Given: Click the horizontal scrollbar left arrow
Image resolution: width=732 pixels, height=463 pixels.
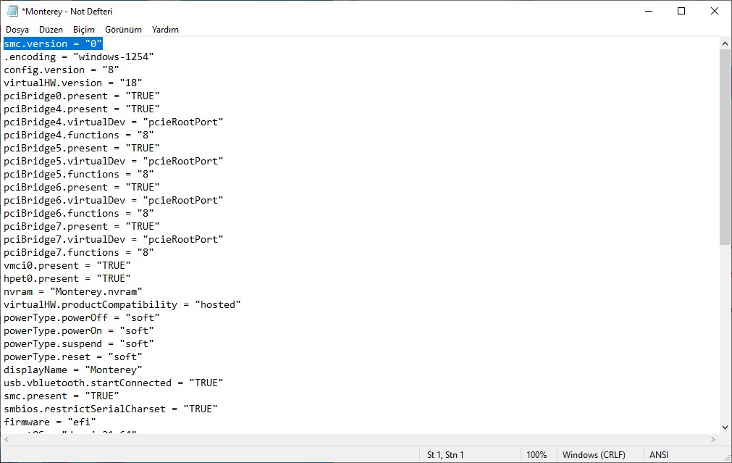Looking at the screenshot, I should (x=7, y=439).
